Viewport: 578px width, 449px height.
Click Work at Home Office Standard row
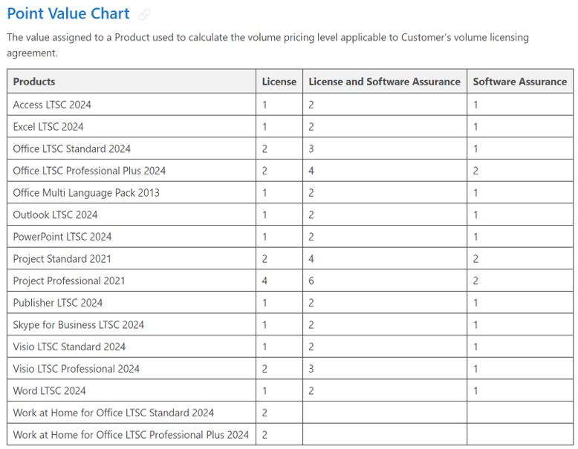coord(113,413)
